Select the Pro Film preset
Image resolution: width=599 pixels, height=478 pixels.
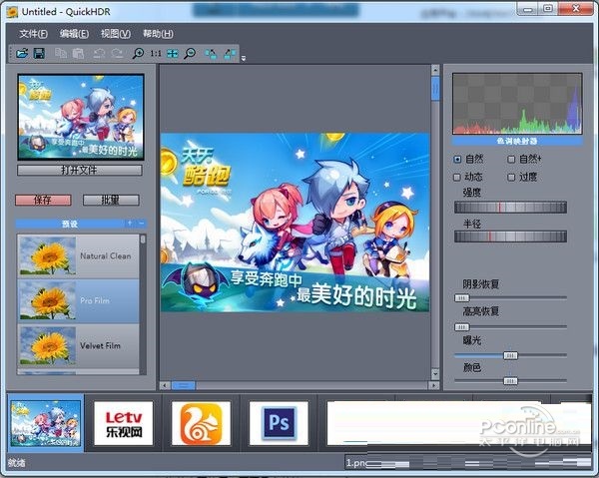78,301
